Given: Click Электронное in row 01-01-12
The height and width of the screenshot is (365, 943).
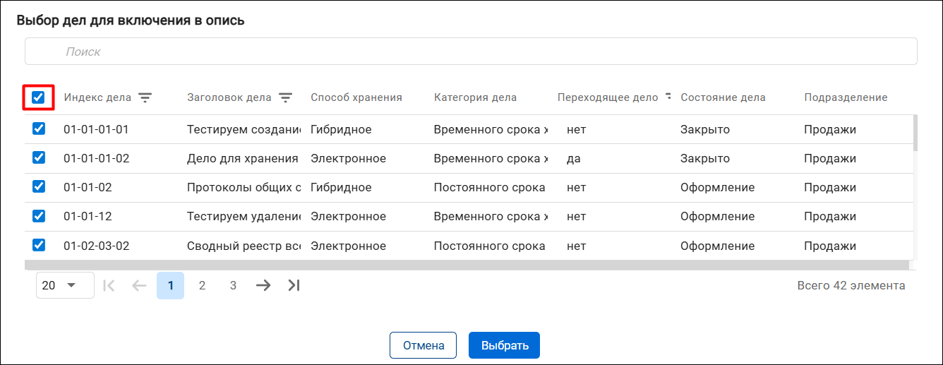Looking at the screenshot, I should click(x=349, y=216).
